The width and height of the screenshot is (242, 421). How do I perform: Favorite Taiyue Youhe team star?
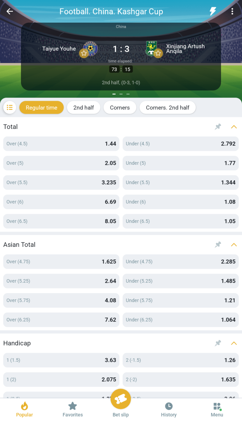click(x=84, y=53)
